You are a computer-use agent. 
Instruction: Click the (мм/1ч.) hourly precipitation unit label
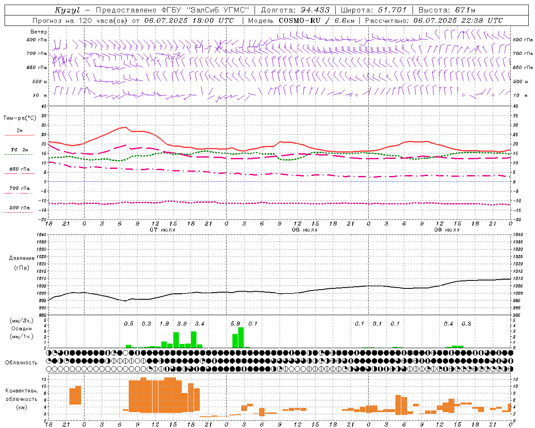point(22,336)
